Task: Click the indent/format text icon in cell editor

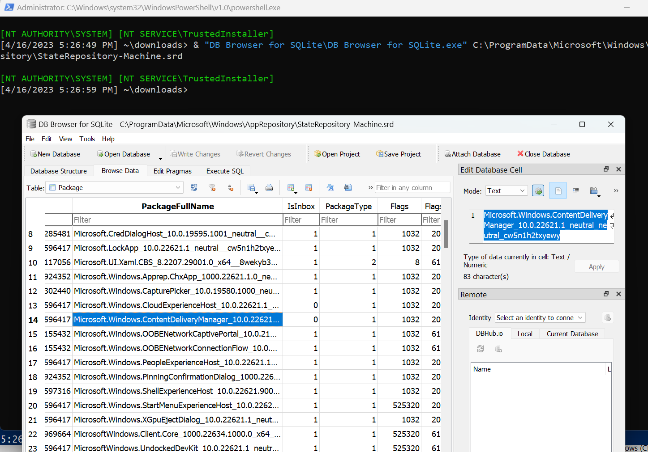Action: (x=576, y=191)
